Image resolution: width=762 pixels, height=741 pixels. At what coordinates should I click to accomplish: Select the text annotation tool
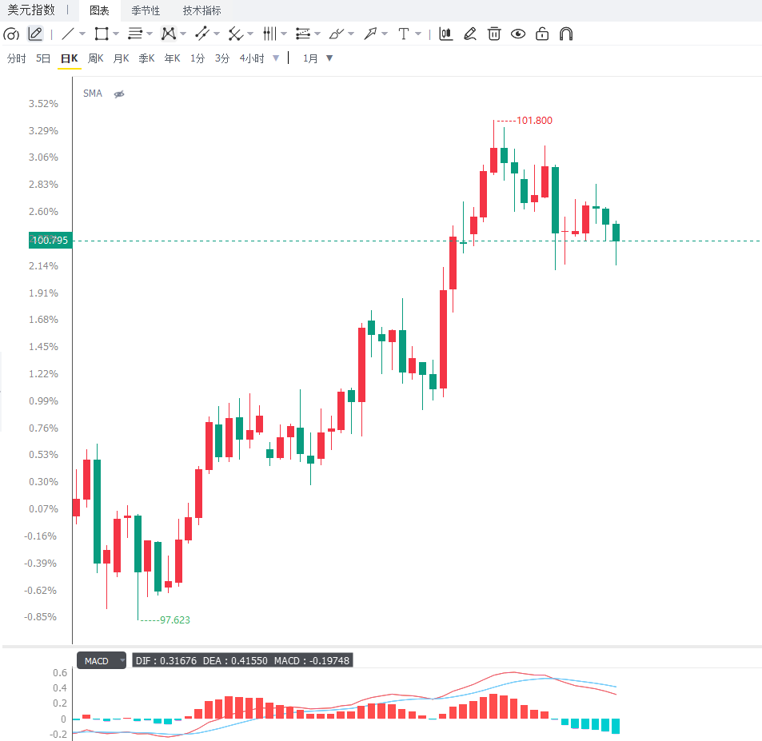pyautogui.click(x=403, y=34)
